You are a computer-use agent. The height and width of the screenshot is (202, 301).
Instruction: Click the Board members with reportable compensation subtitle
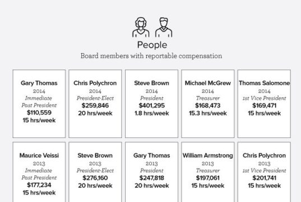(x=151, y=56)
